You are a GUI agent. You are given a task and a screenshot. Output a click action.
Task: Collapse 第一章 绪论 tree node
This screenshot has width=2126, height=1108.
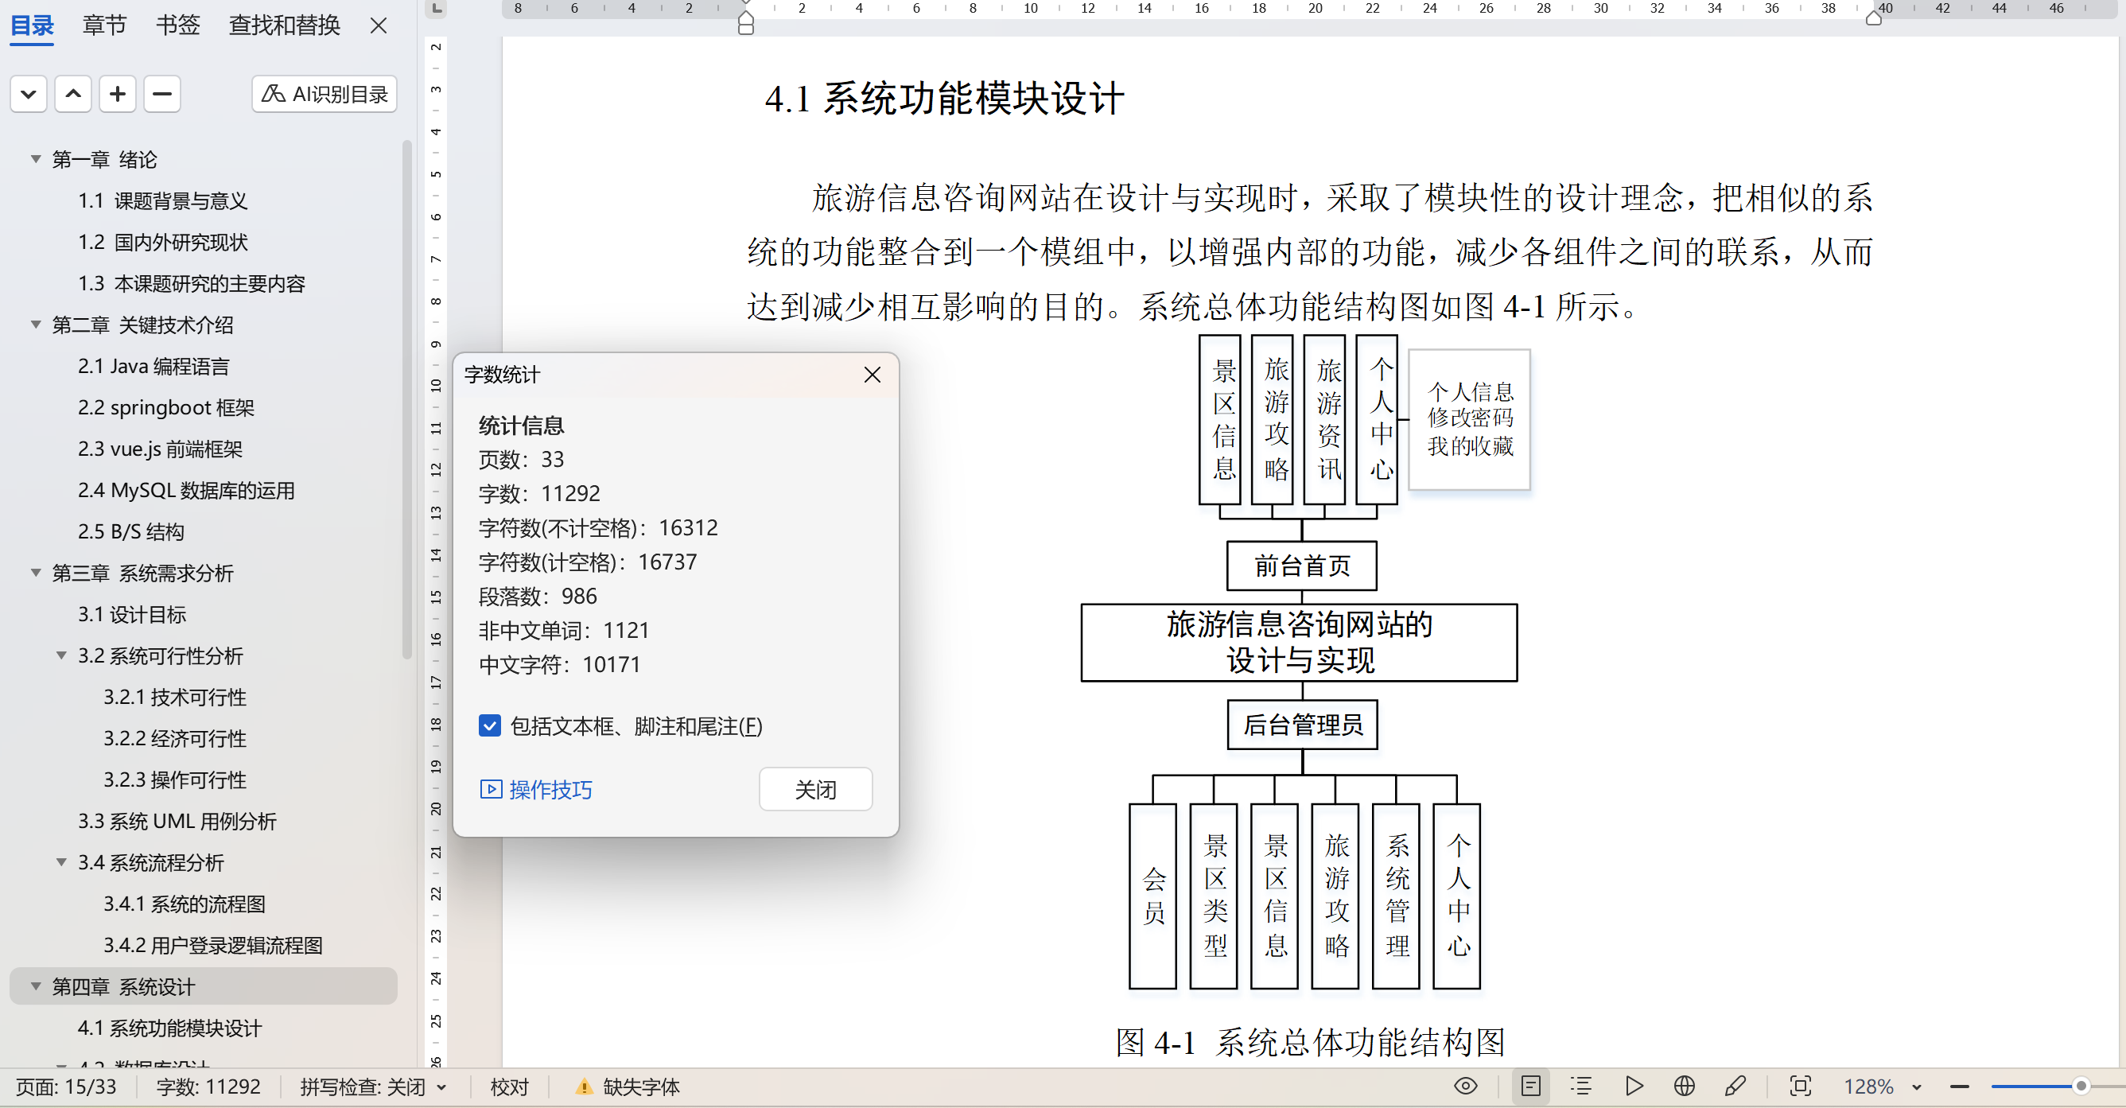click(x=36, y=158)
